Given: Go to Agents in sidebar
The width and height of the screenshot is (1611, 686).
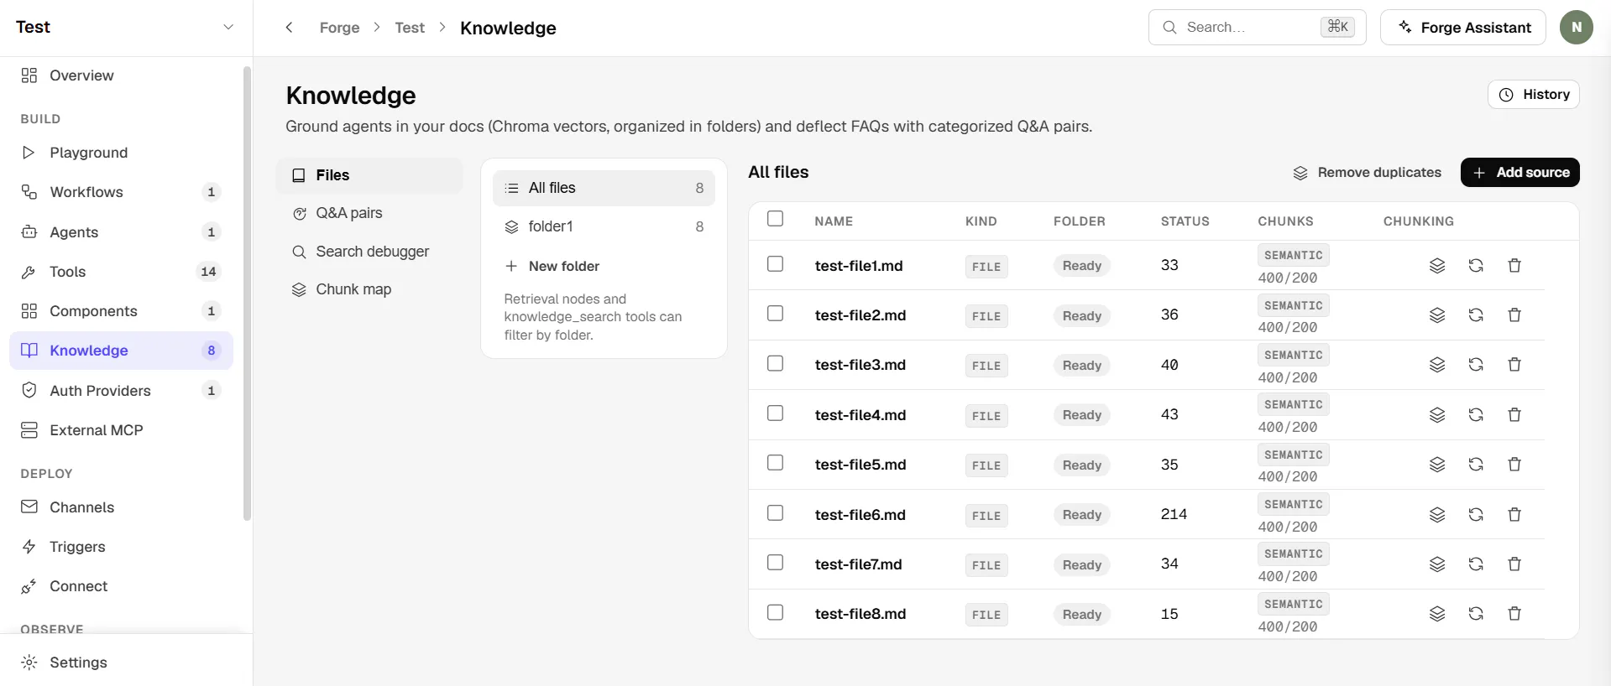Looking at the screenshot, I should [121, 232].
